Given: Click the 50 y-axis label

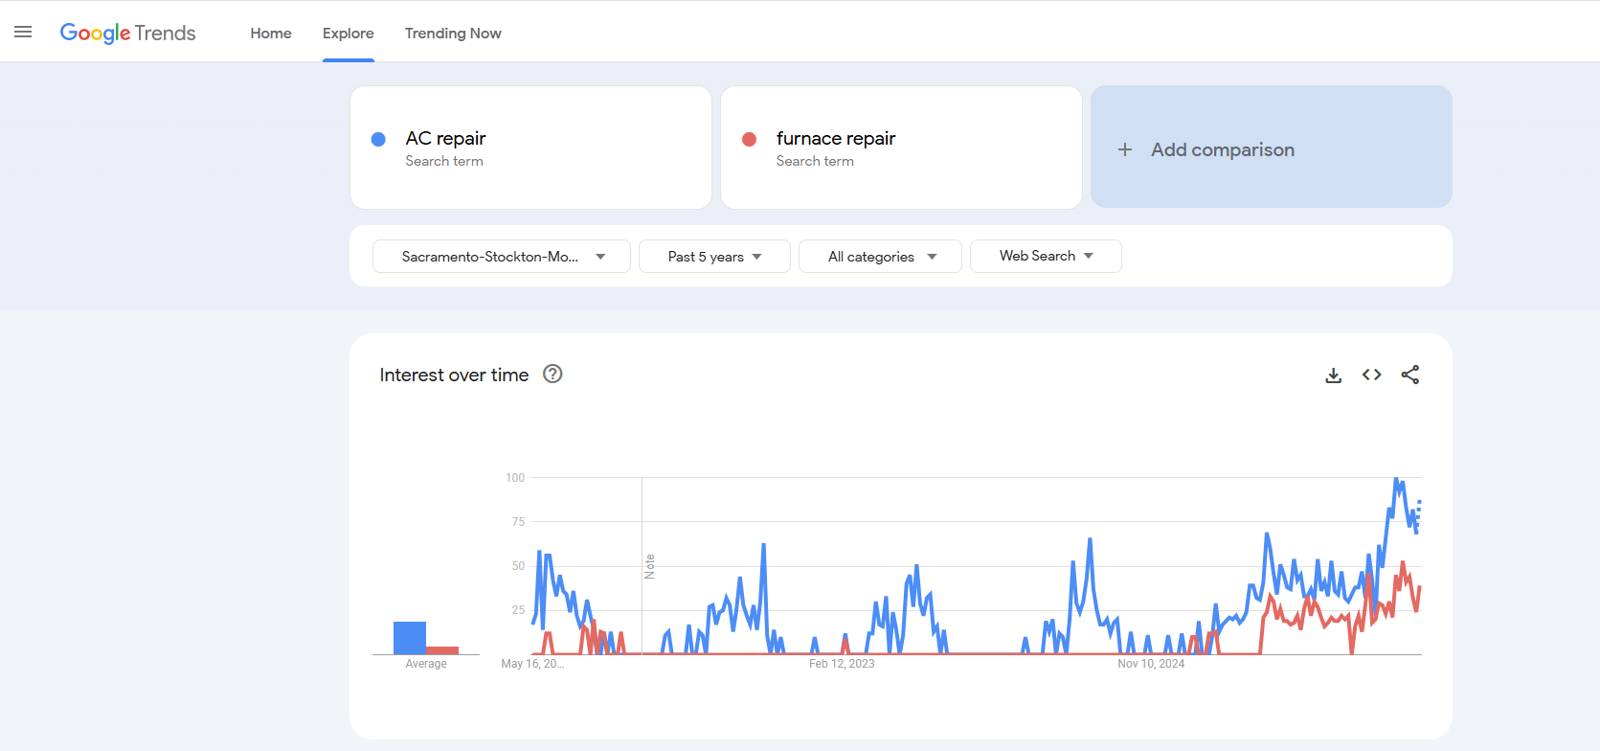Looking at the screenshot, I should (518, 566).
